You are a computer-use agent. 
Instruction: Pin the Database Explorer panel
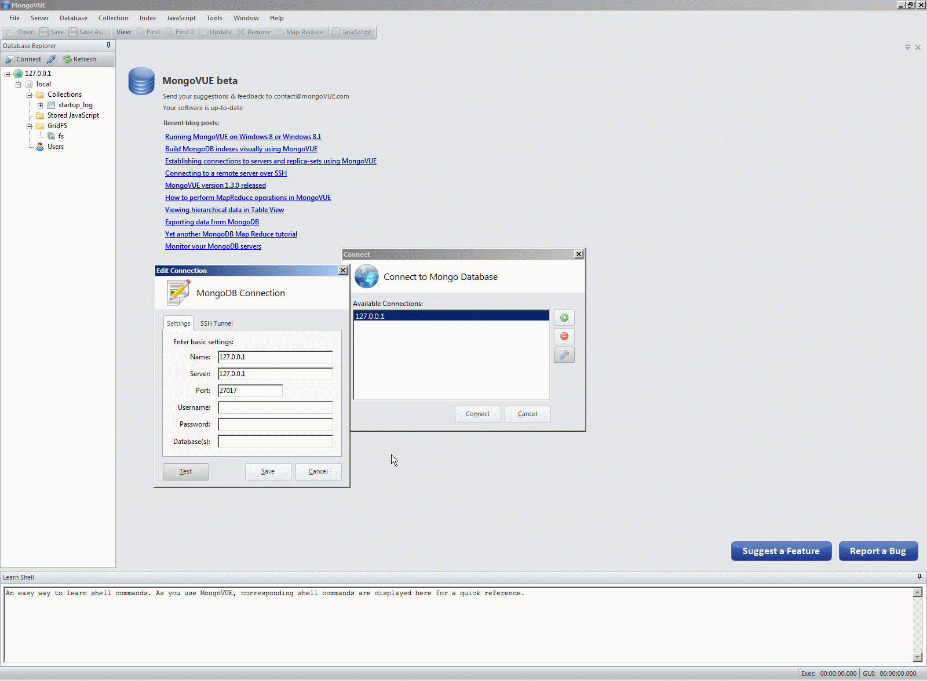pyautogui.click(x=108, y=45)
